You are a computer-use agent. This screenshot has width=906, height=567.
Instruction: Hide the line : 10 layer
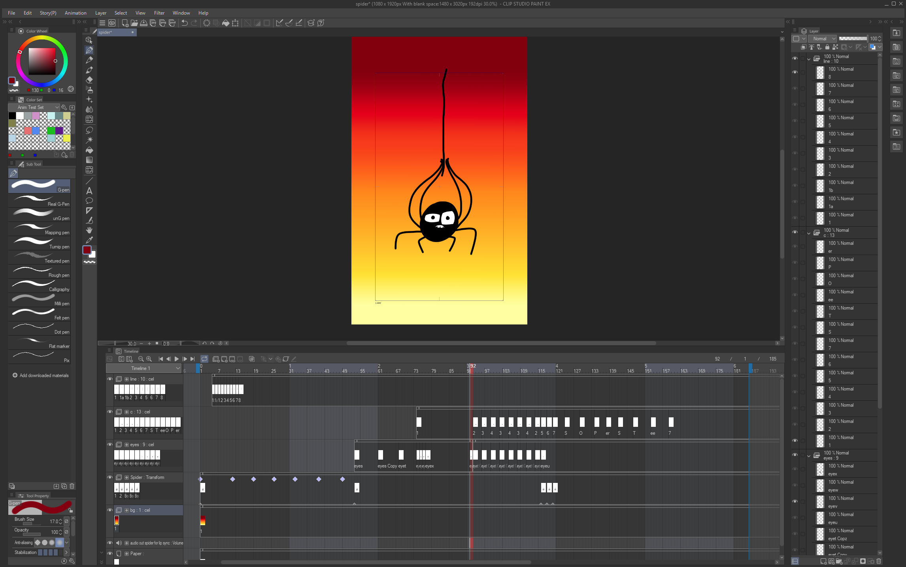[x=795, y=58]
